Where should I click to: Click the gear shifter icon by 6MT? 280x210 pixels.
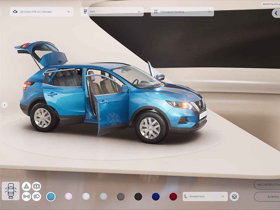click(85, 11)
